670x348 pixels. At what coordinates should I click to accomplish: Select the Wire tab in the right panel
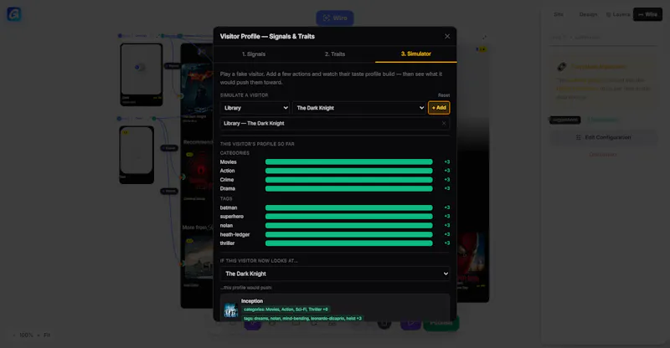[647, 14]
